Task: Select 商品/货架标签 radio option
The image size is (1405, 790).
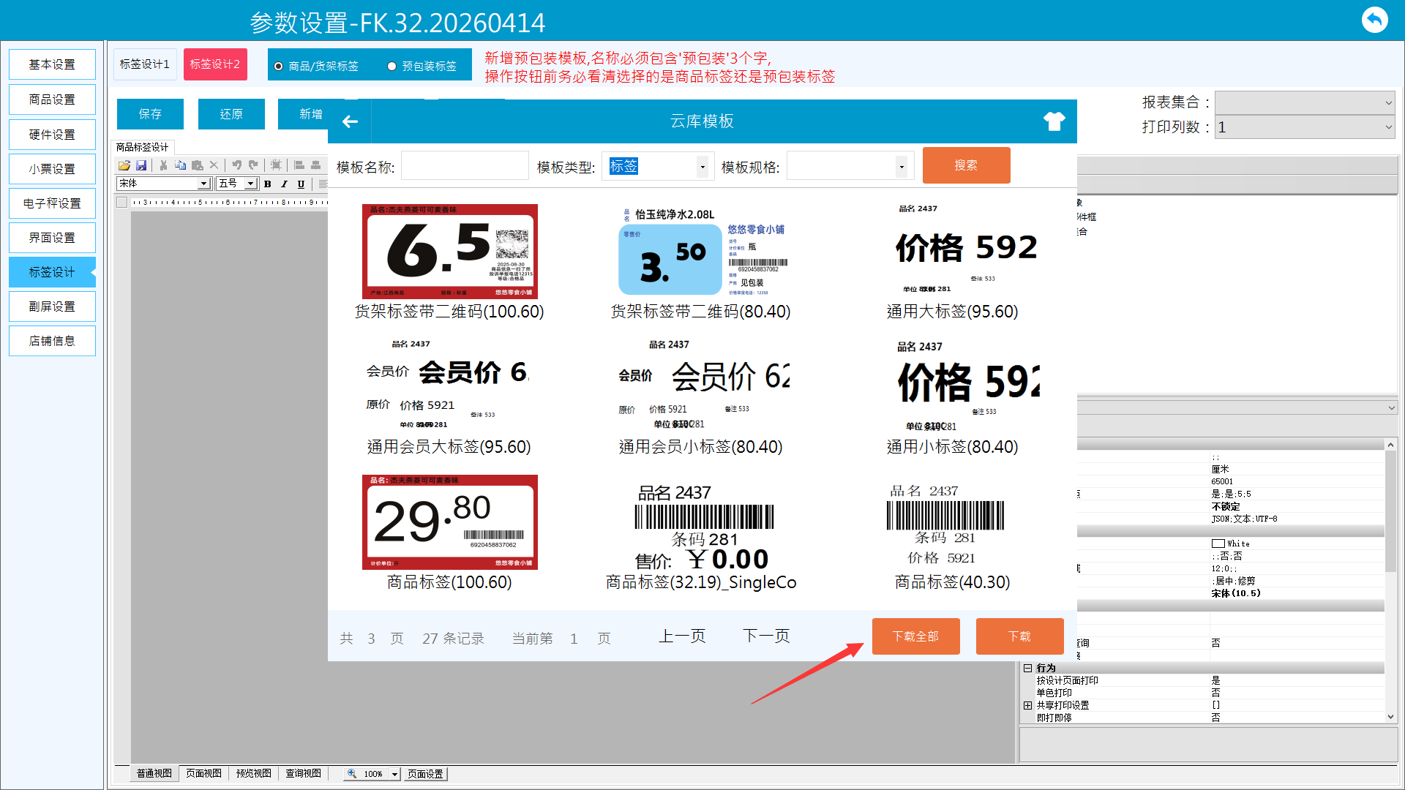Action: [279, 67]
